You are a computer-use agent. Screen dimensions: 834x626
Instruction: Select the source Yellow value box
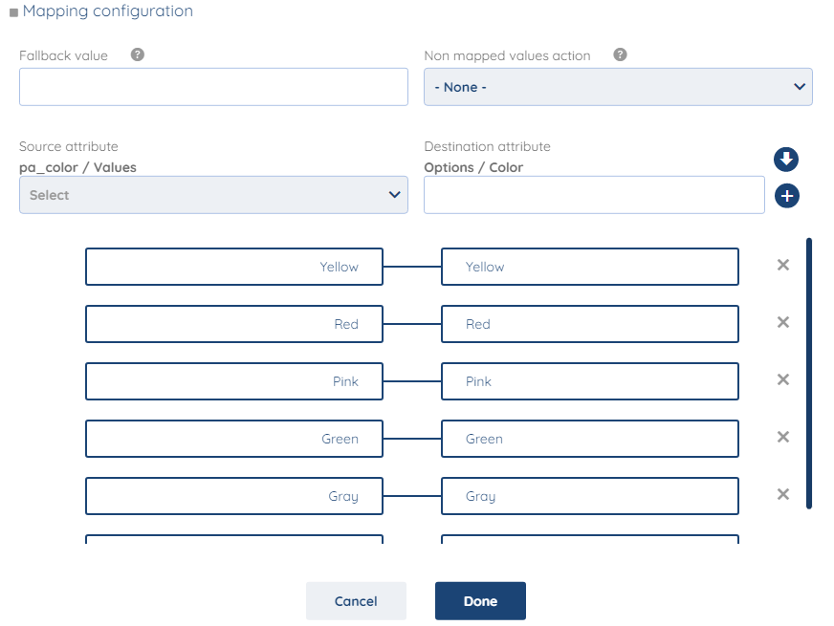coord(234,267)
